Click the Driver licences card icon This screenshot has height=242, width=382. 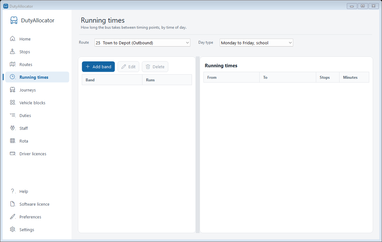click(x=13, y=153)
